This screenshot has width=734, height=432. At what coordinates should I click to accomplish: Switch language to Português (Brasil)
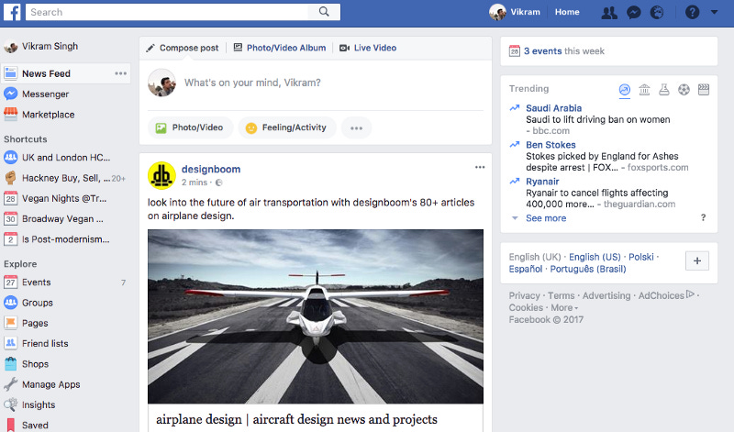point(588,269)
